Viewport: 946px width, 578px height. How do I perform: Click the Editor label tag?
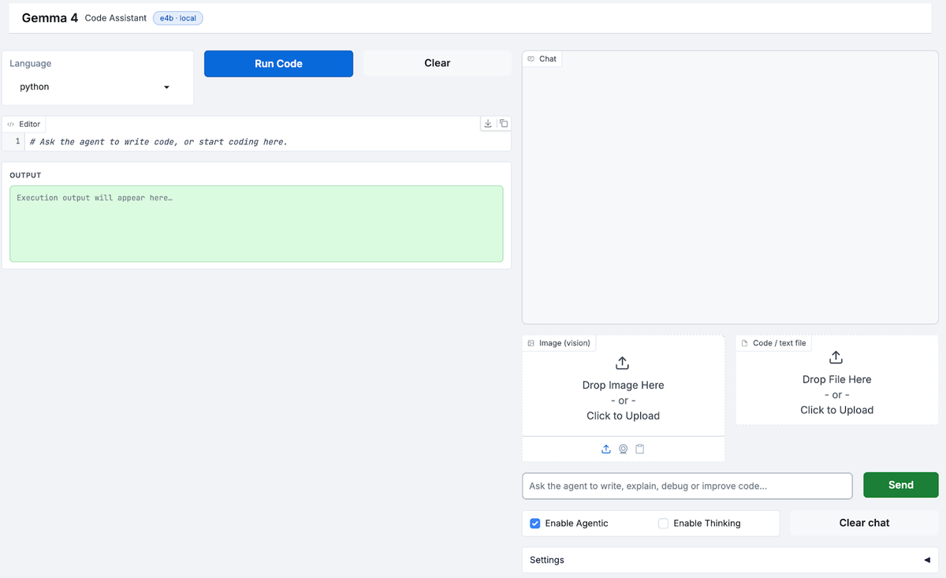point(24,125)
